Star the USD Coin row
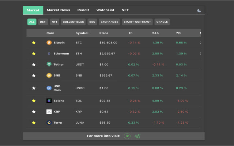 pos(34,88)
